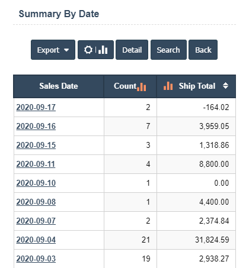This screenshot has width=249, height=268.
Task: Open the 2020-09-04 sales date link
Action: point(36,240)
